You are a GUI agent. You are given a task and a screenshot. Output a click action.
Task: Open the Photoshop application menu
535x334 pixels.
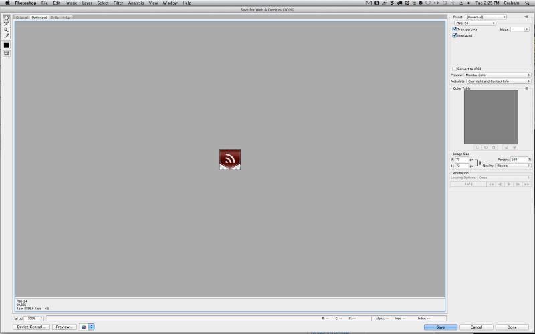click(x=25, y=3)
